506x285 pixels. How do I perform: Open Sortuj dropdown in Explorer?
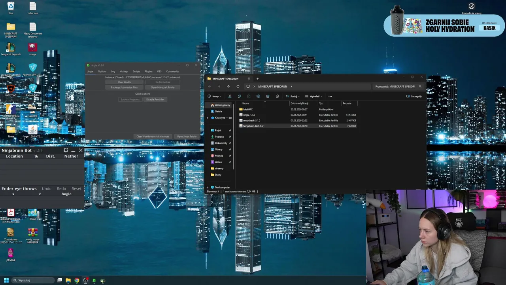(x=293, y=96)
